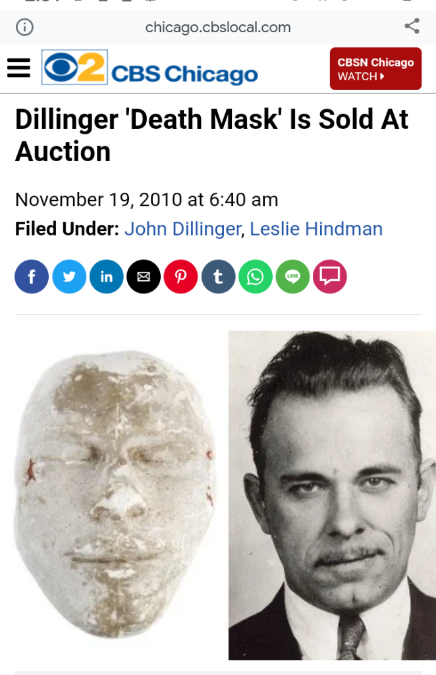Screen dimensions: 436x675
Task: Open the comments speech bubble icon
Action: [329, 276]
